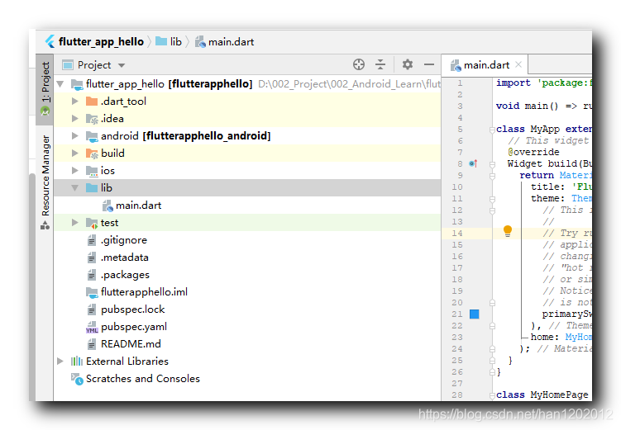This screenshot has height=430, width=621.
Task: Expand the android module folder
Action: (75, 136)
